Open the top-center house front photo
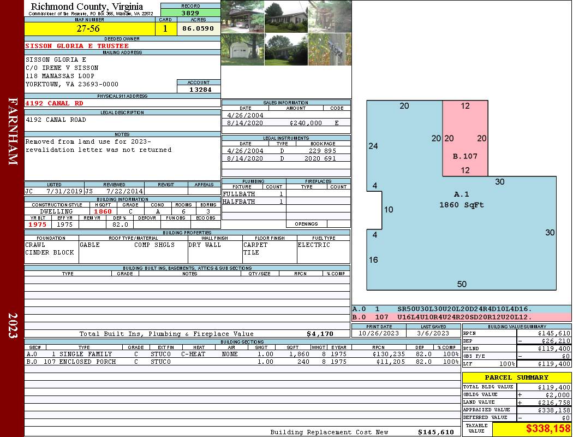The image size is (573, 437). coord(286,16)
